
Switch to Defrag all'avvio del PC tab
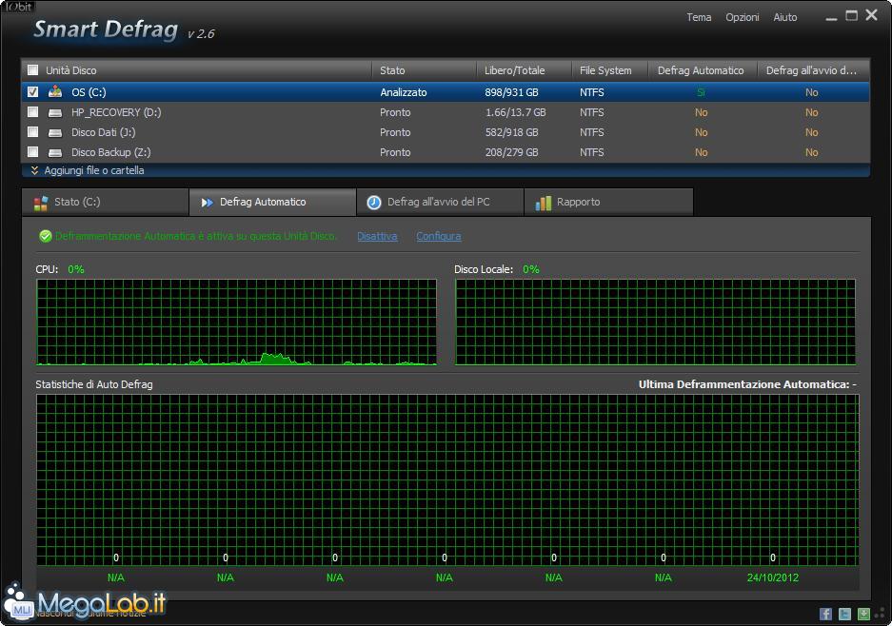pos(439,202)
